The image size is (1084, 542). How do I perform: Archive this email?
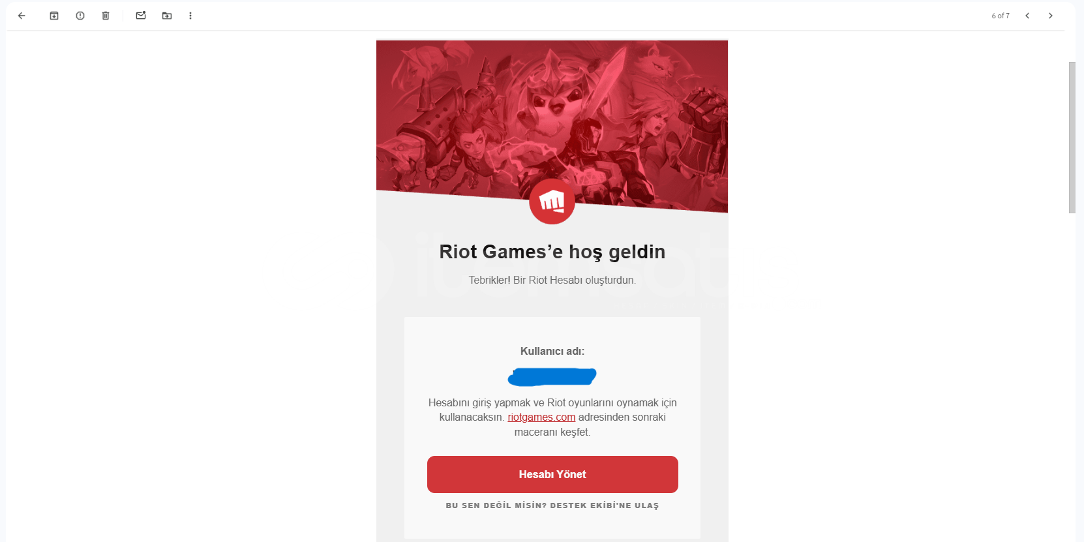pos(54,16)
